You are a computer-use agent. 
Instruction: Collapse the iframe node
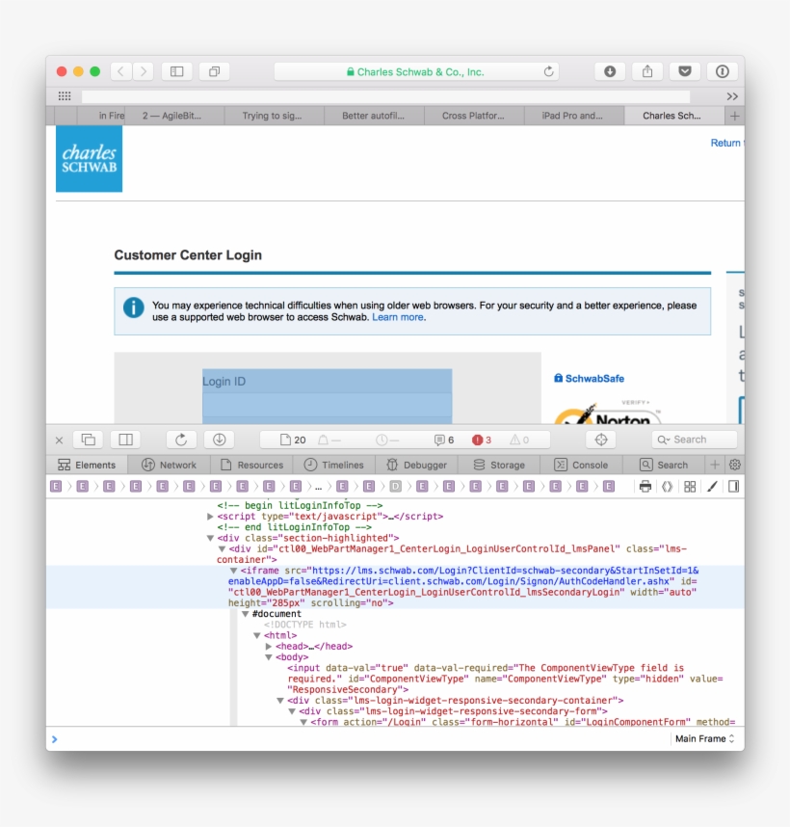coord(233,571)
